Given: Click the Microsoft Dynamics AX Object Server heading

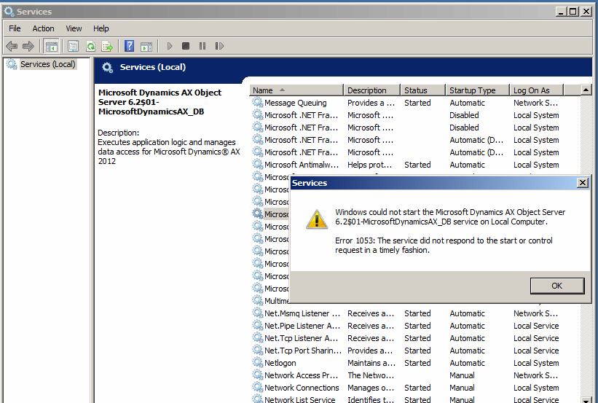Looking at the screenshot, I should (160, 102).
